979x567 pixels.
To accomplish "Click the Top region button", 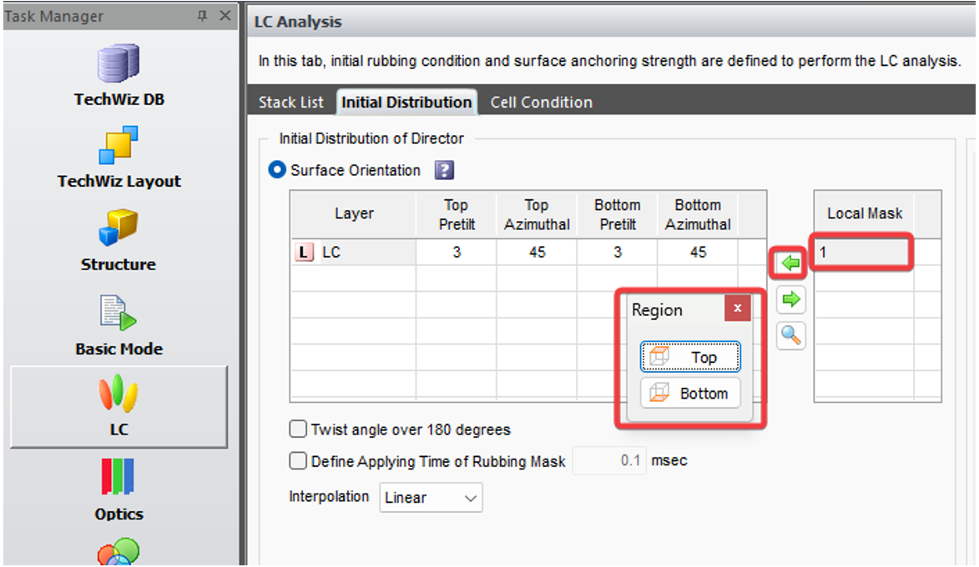I will pos(690,358).
